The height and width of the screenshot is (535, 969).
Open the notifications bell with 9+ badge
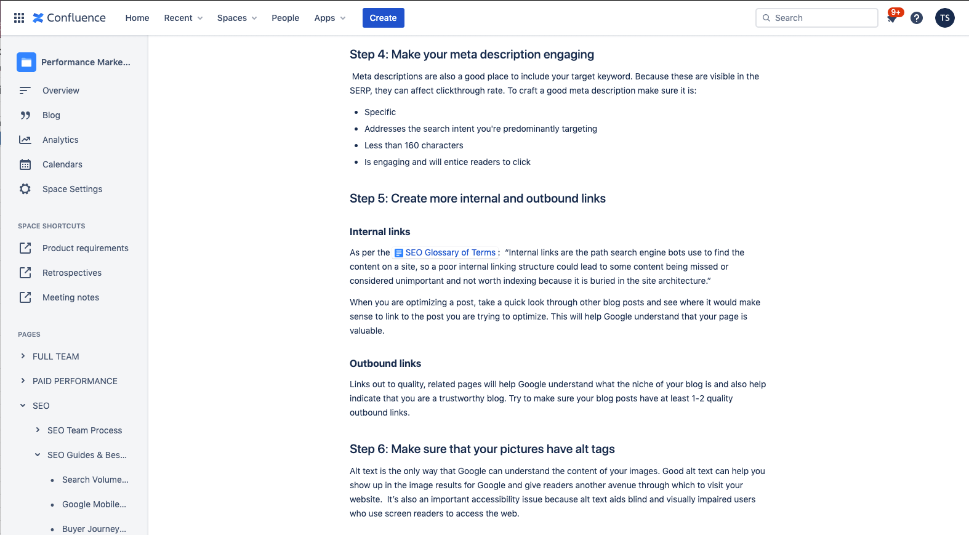click(891, 18)
